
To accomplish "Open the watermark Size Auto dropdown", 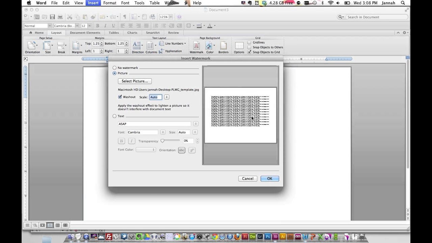I will (x=195, y=132).
